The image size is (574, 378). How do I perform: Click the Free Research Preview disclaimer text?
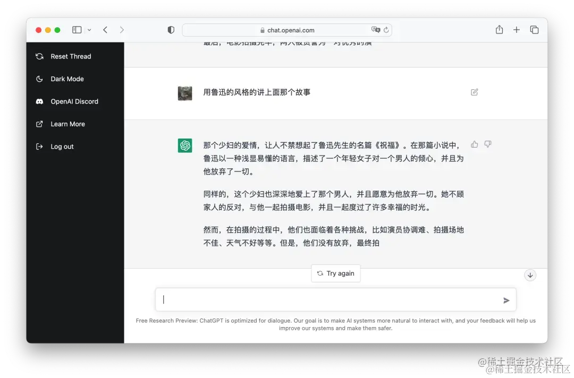[x=336, y=324]
